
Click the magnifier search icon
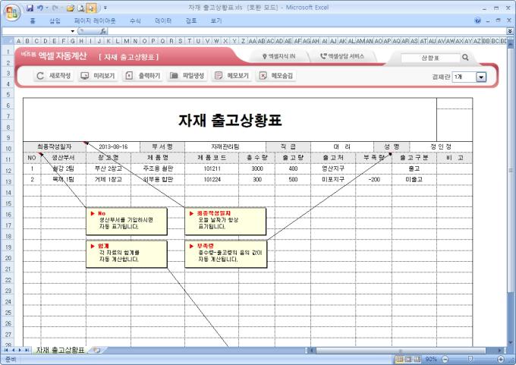click(465, 58)
